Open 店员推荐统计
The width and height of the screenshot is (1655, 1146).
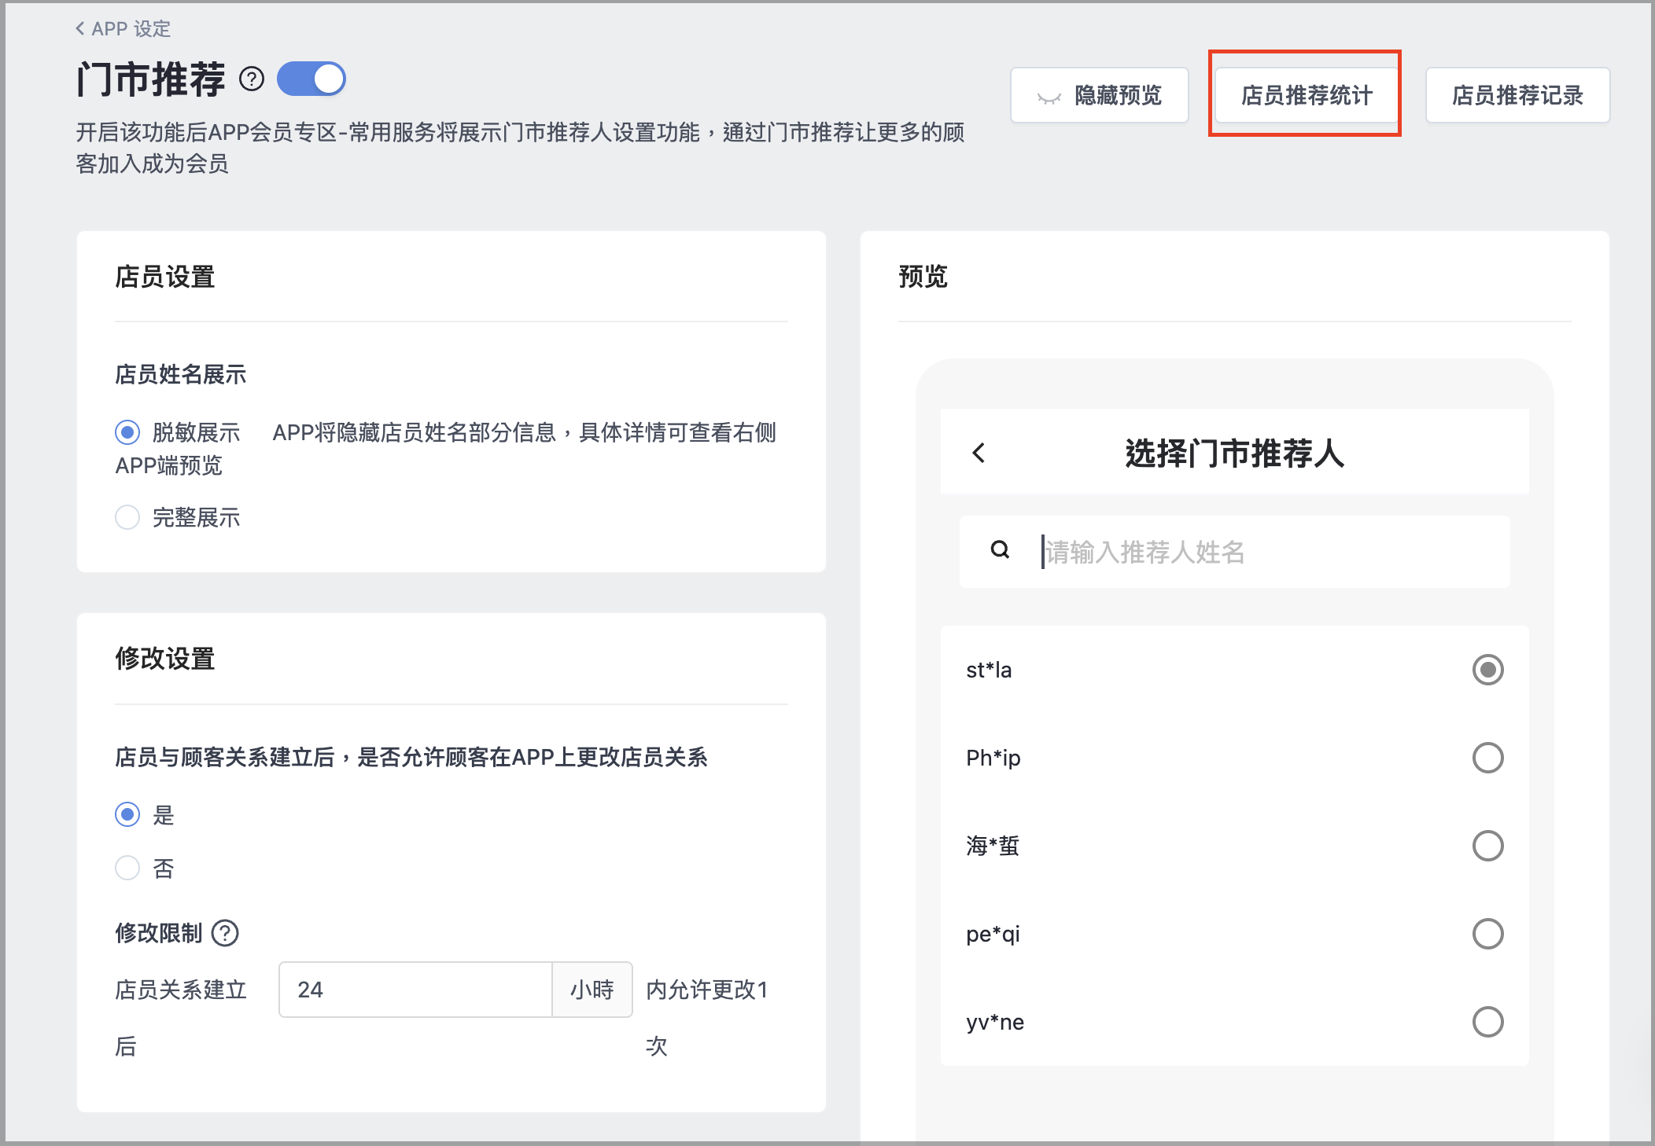[x=1307, y=95]
